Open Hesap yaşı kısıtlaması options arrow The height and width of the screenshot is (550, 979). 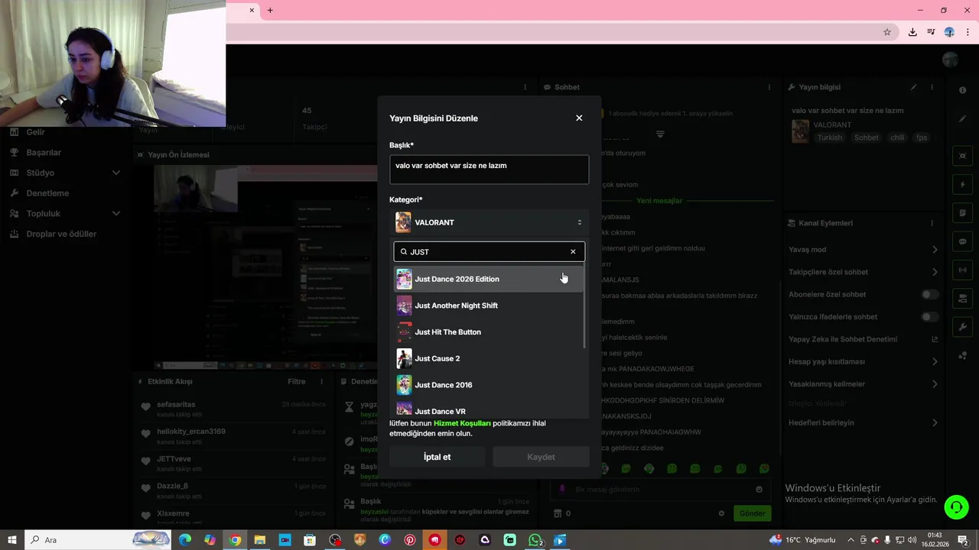[x=935, y=361]
